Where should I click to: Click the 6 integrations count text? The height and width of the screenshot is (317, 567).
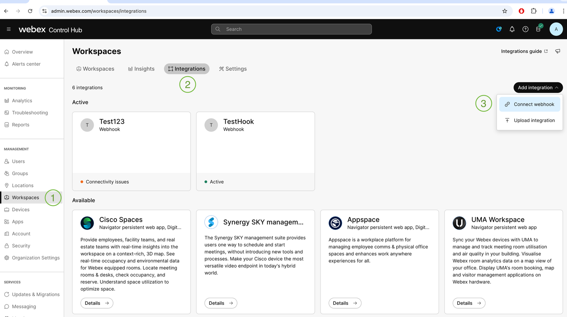[x=87, y=87]
